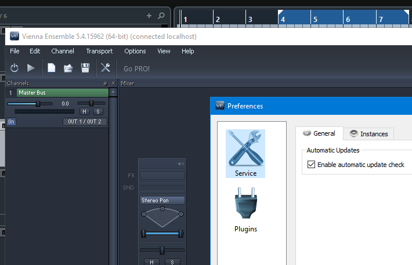
Task: Click the Go PRO! button
Action: pos(136,69)
